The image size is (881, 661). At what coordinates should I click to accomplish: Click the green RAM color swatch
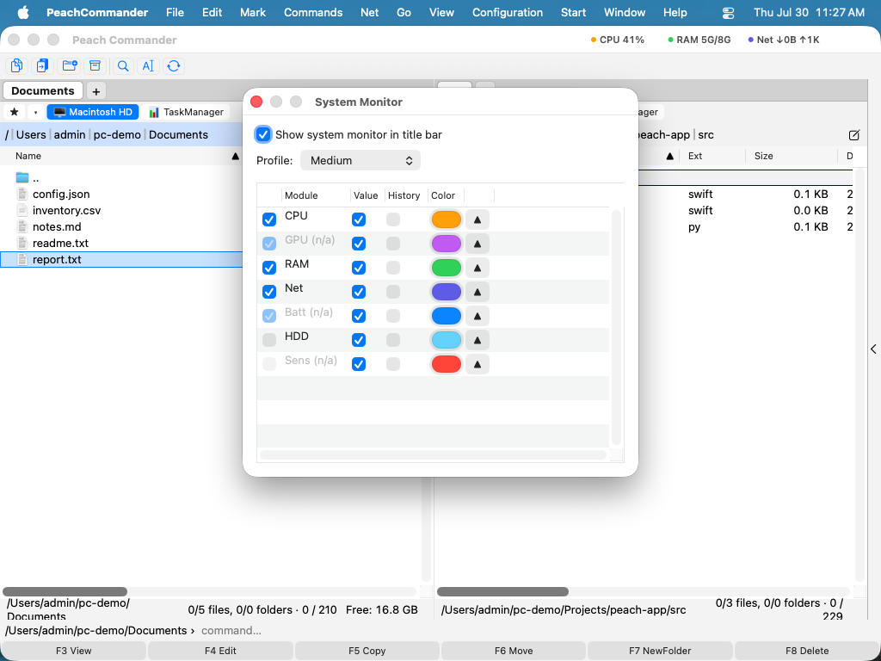click(x=447, y=269)
